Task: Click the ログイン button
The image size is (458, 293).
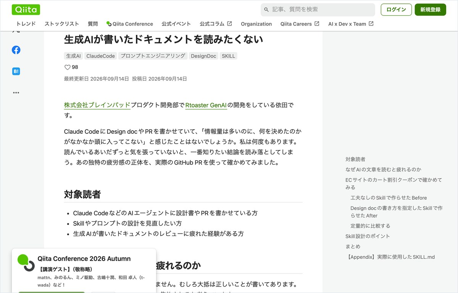Action: pos(396,10)
